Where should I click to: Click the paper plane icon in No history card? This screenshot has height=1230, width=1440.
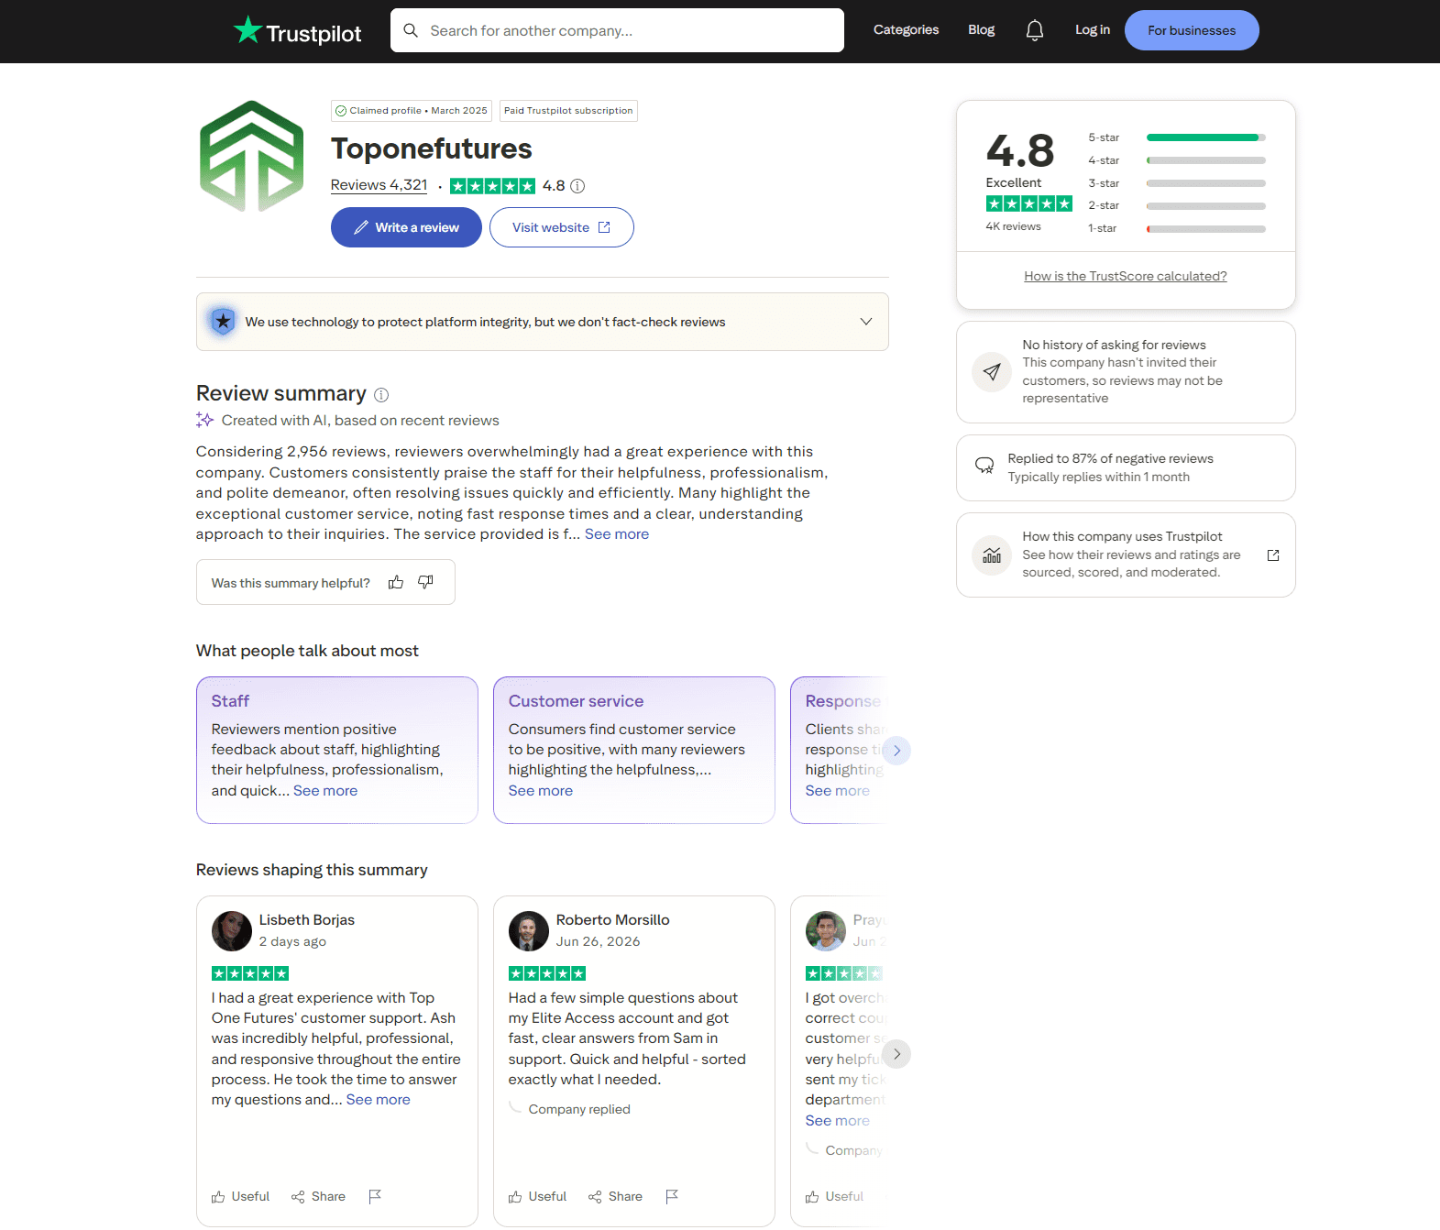pos(992,372)
